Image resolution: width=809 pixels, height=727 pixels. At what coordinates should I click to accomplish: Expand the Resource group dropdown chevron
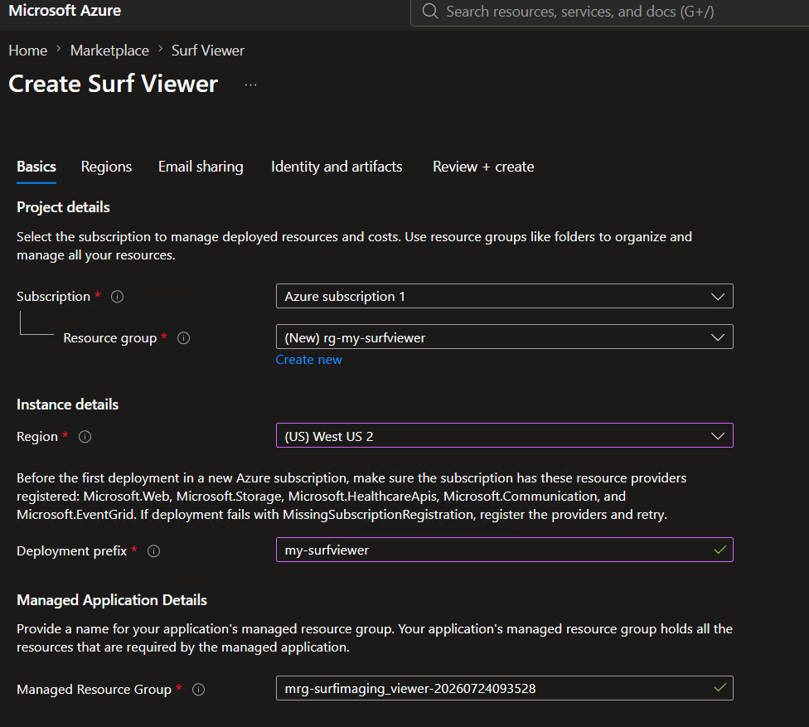718,337
